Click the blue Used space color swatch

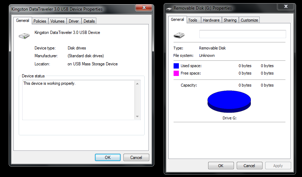(176, 66)
